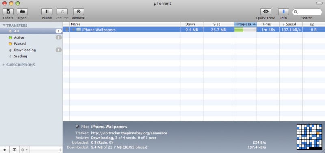Open Quick Look with the eye icon
325x153 pixels.
tap(266, 12)
